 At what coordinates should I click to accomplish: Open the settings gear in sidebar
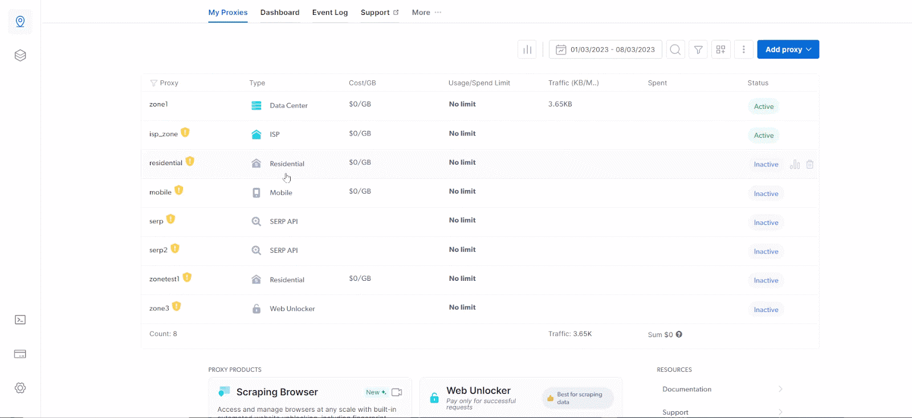(x=21, y=388)
